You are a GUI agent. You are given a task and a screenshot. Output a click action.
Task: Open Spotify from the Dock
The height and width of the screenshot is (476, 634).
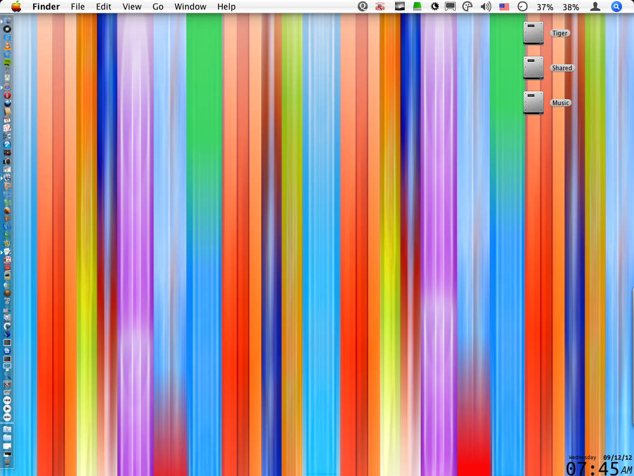click(7, 62)
